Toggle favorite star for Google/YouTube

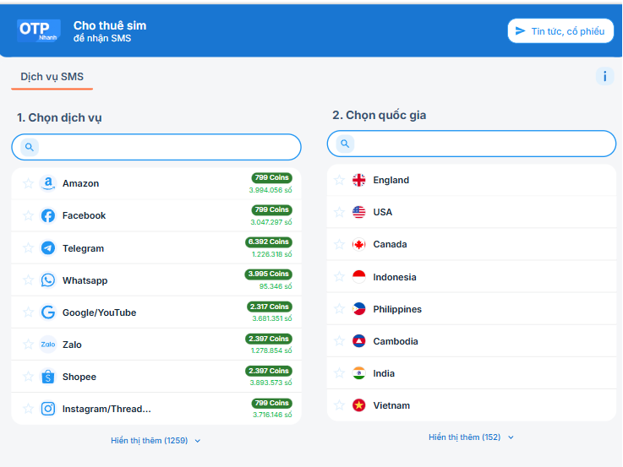pos(28,312)
